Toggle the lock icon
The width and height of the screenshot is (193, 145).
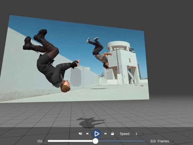113,134
